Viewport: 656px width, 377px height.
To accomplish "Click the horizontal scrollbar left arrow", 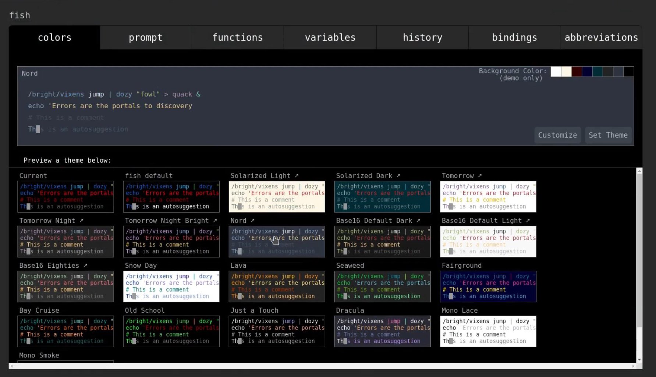I will pos(12,366).
